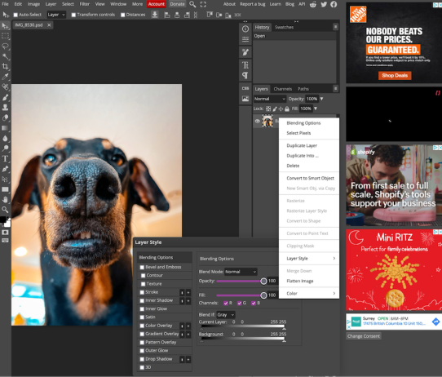Viewport: 442px width, 377px height.
Task: Hide the layer using its eye icon
Action: tap(258, 122)
